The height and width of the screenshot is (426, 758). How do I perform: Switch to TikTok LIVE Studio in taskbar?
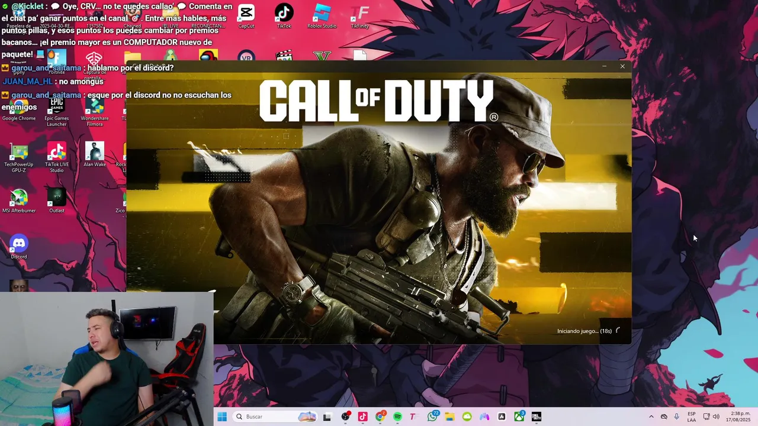[x=362, y=417]
